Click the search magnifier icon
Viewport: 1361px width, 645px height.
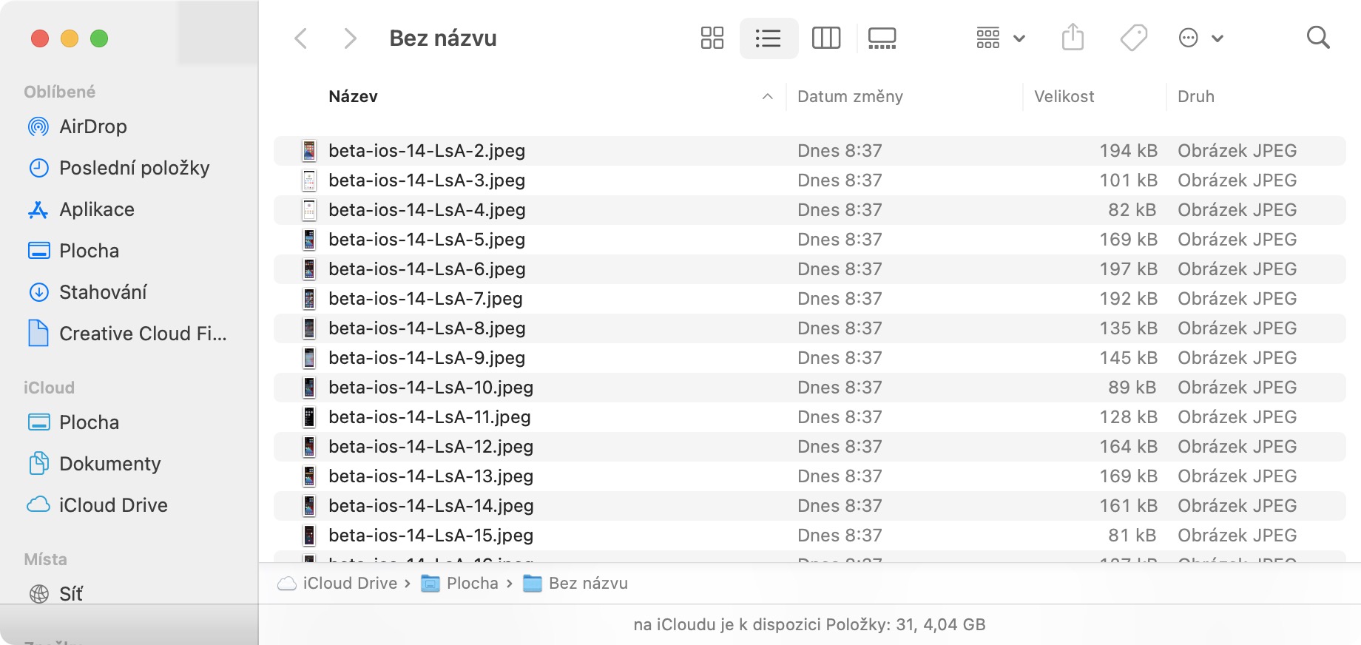[x=1317, y=38]
